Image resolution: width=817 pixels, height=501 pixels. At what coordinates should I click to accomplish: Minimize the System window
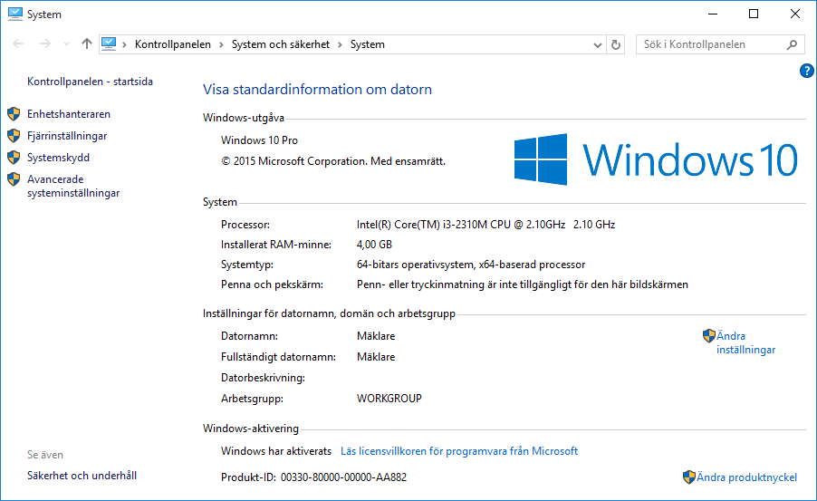click(x=713, y=14)
